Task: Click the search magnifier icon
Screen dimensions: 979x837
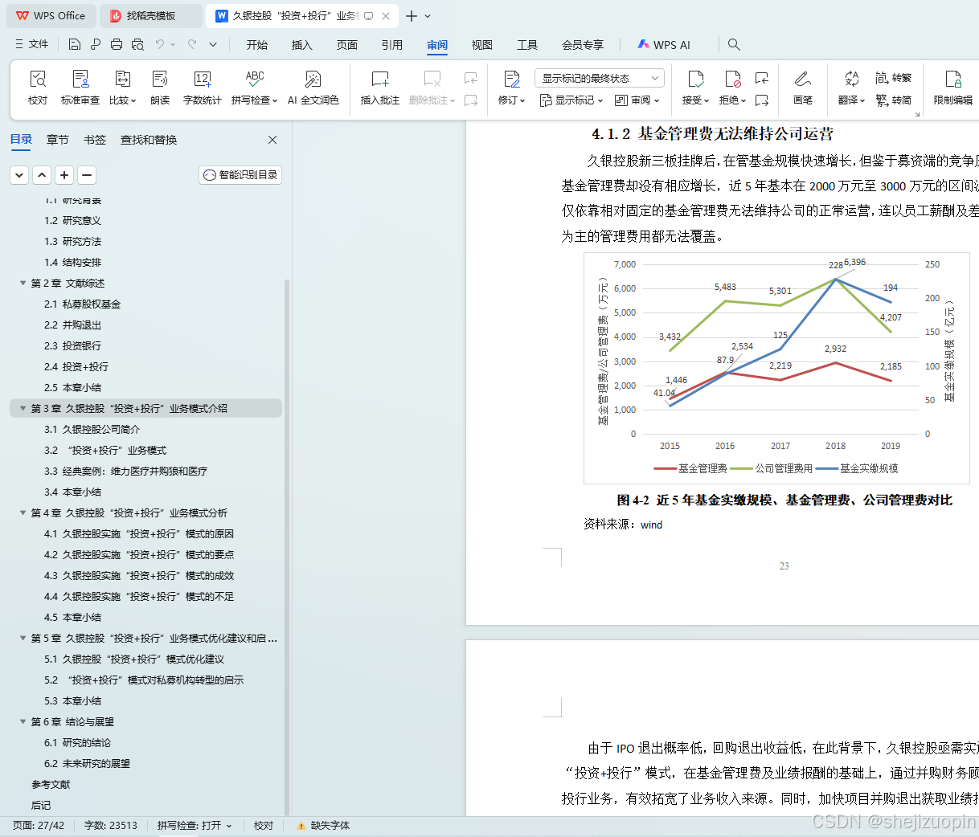Action: (x=734, y=45)
